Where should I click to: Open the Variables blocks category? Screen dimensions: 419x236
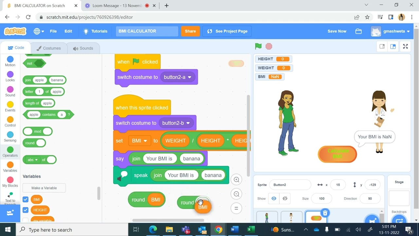click(10, 167)
